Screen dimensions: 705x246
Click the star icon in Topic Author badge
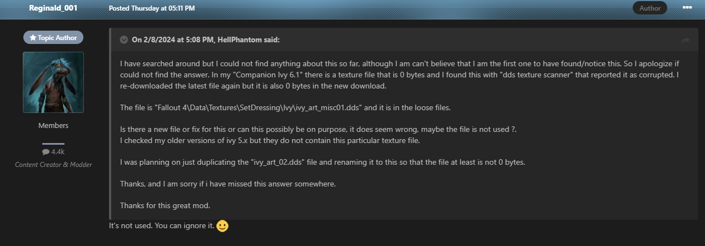pos(33,37)
